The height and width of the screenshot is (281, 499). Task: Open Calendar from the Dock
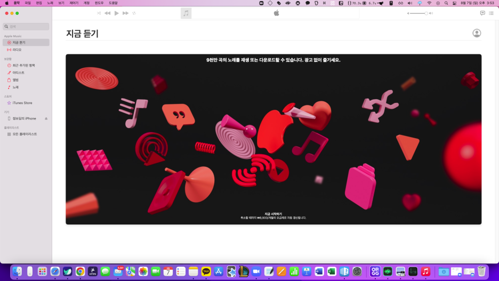(168, 271)
